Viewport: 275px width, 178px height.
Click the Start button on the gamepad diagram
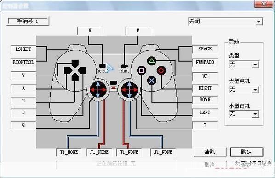(x=125, y=66)
